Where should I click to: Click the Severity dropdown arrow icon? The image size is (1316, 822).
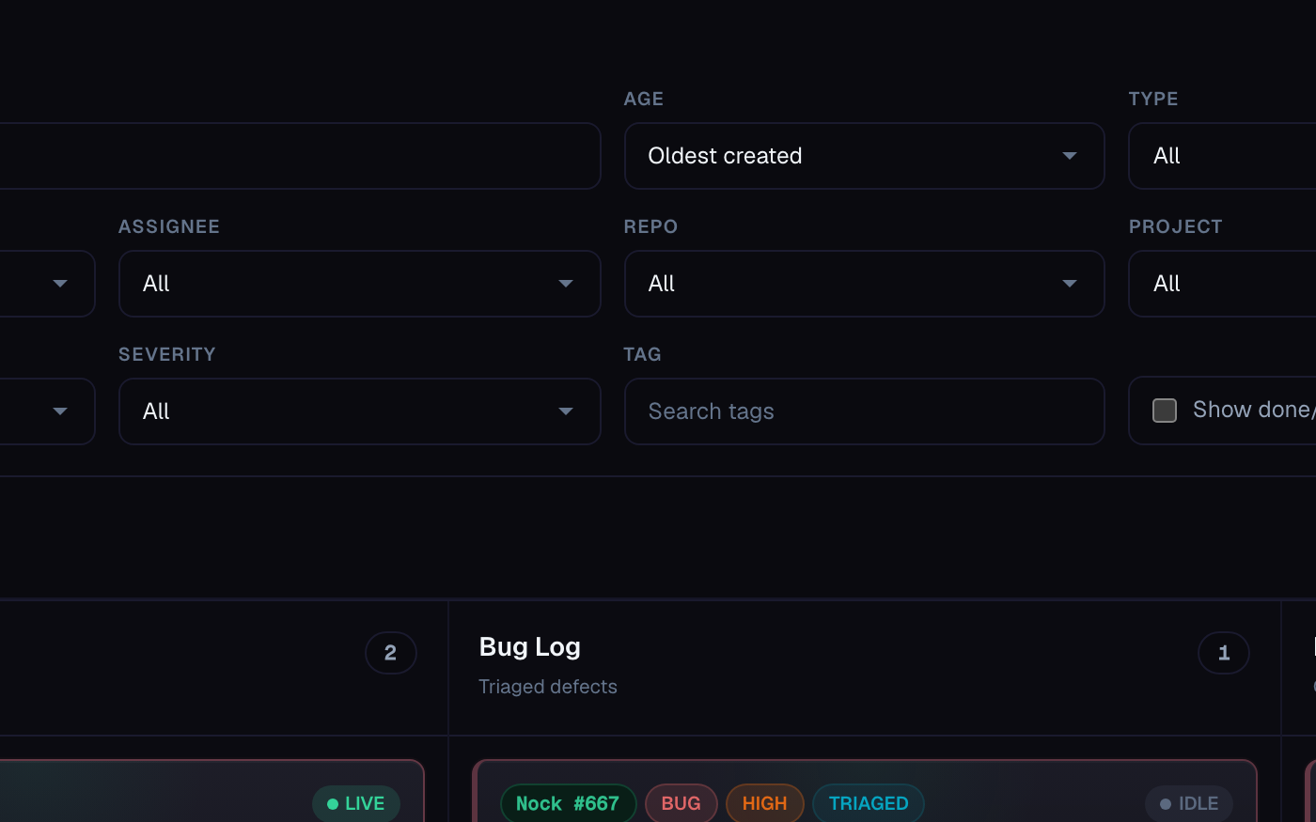(x=566, y=411)
